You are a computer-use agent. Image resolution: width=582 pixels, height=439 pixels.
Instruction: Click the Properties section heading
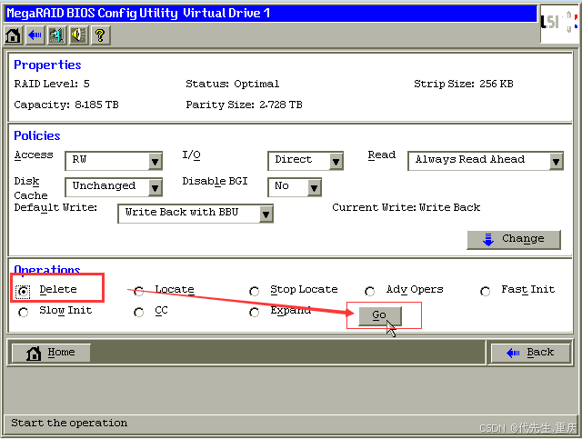click(x=47, y=65)
